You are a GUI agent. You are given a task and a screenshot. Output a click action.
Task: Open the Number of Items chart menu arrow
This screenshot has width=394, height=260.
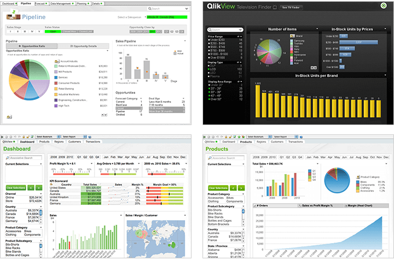point(317,29)
